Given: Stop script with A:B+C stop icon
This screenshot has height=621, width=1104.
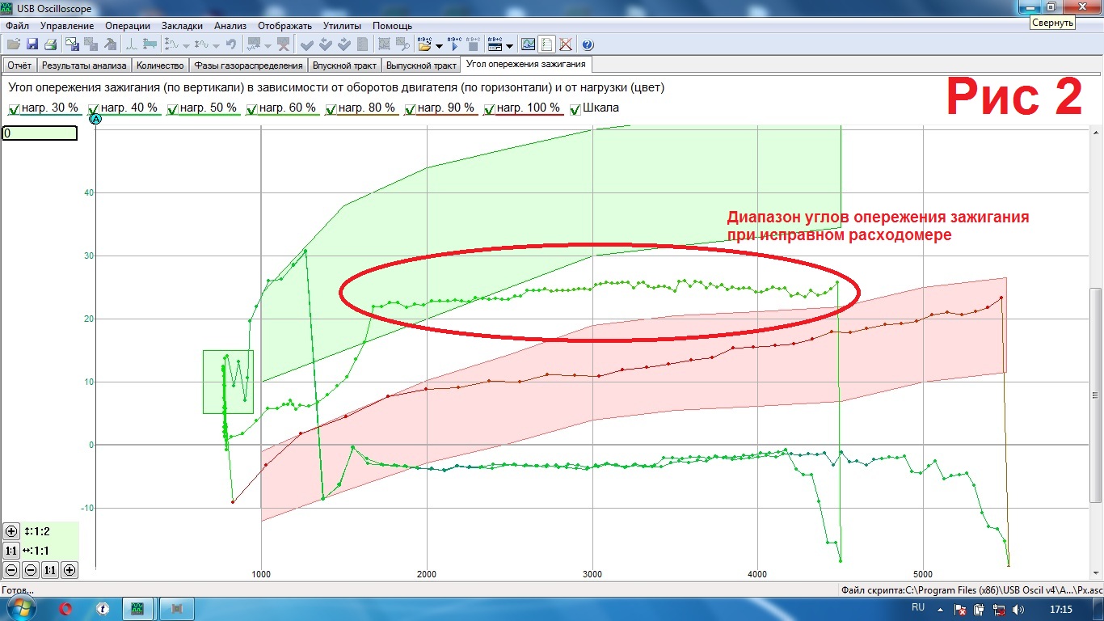Looking at the screenshot, I should 473,44.
